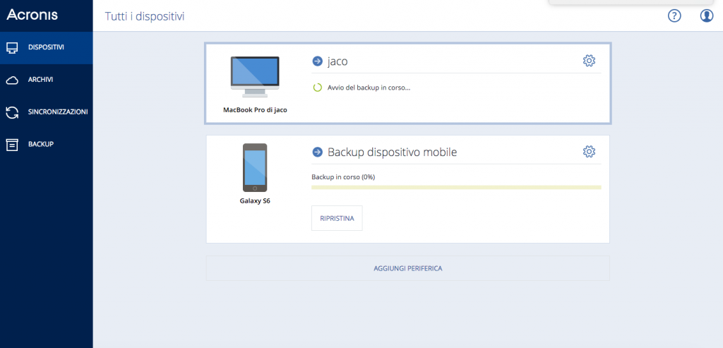
Task: Click 'Avvio del backup in corso...' status
Action: pyautogui.click(x=369, y=88)
